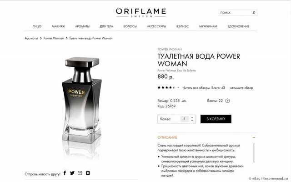Viewport: 291px width, 182px height.
Task: Click the description panel scrollbar
Action: click(x=254, y=153)
